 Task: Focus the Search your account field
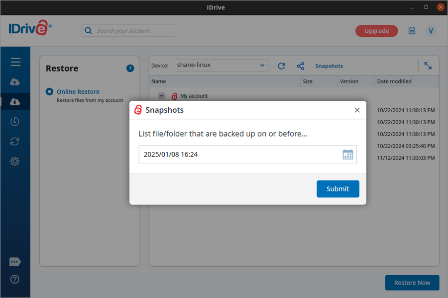tap(128, 30)
